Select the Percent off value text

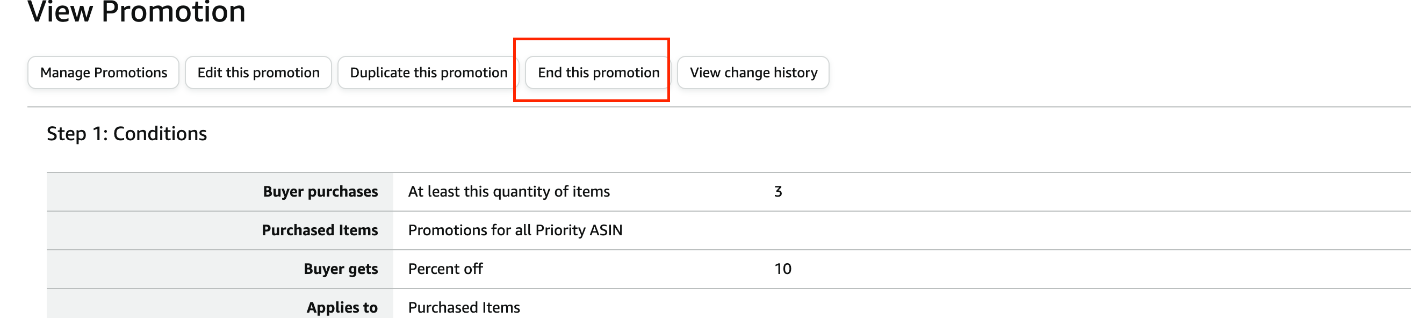[445, 269]
